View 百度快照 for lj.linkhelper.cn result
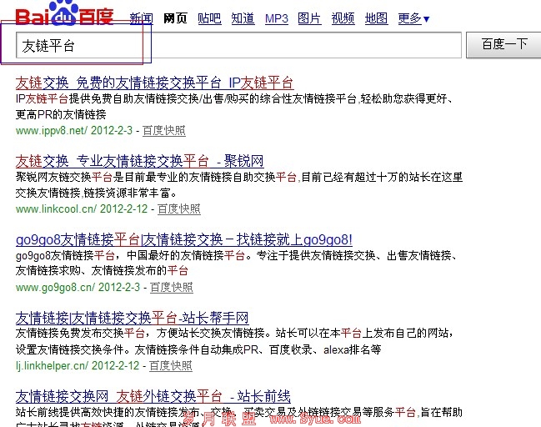The width and height of the screenshot is (541, 427). click(171, 366)
